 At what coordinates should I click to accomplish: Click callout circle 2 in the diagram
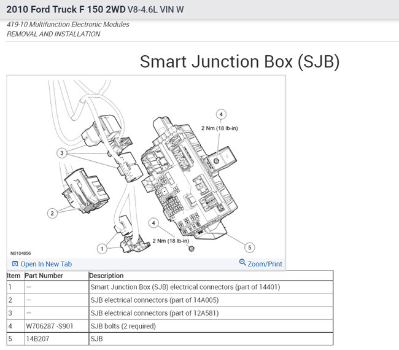[52, 213]
